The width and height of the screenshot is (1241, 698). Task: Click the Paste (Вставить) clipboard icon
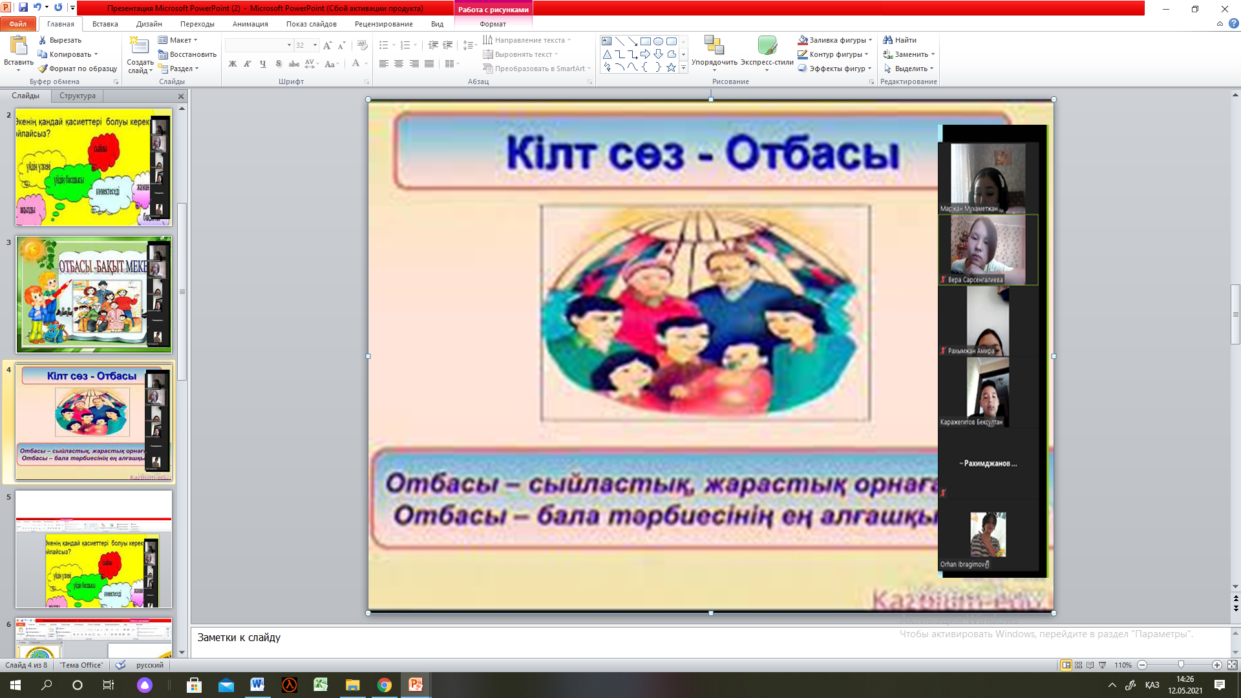(18, 46)
